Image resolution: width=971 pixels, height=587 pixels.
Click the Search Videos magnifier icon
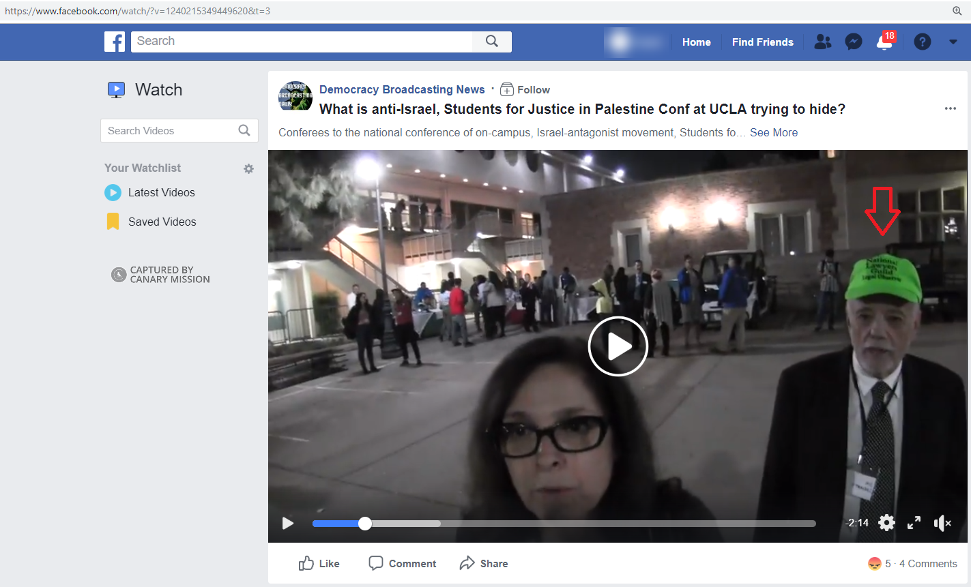click(x=244, y=131)
